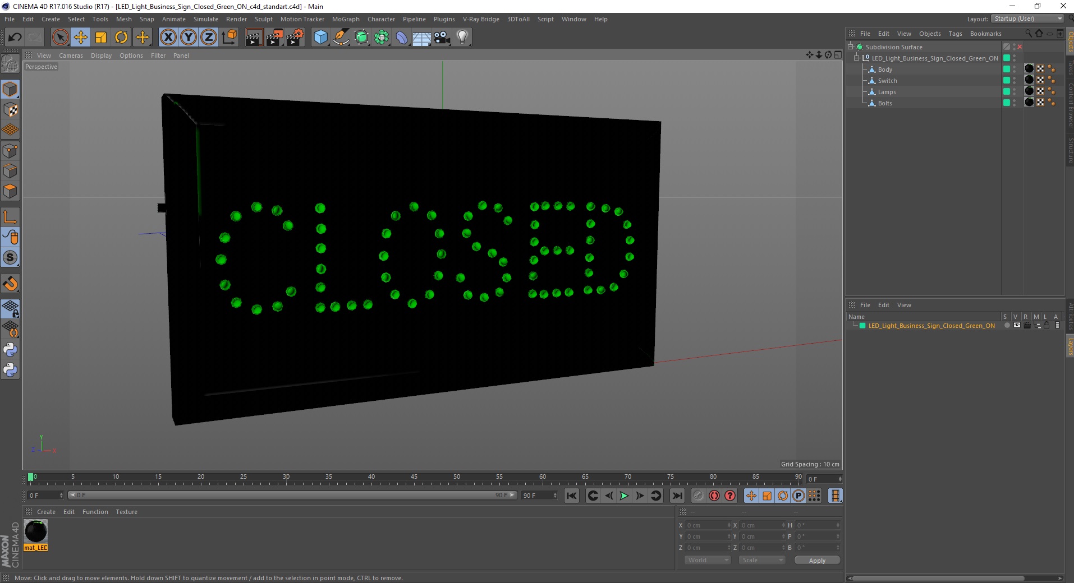This screenshot has width=1074, height=583.
Task: Go to start of animation
Action: click(x=572, y=496)
